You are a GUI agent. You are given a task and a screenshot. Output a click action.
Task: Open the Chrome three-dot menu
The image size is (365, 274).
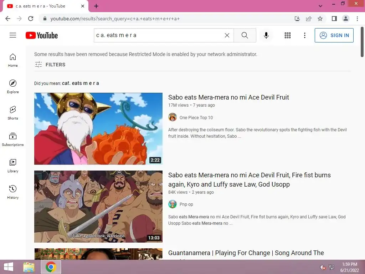(x=357, y=19)
